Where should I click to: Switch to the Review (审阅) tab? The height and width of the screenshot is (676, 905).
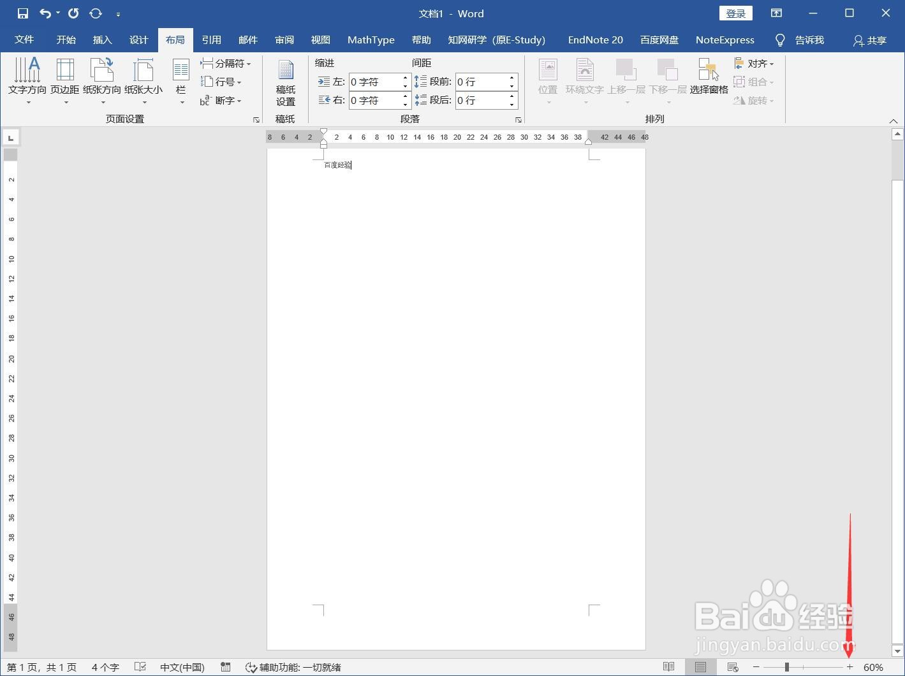[x=284, y=40]
